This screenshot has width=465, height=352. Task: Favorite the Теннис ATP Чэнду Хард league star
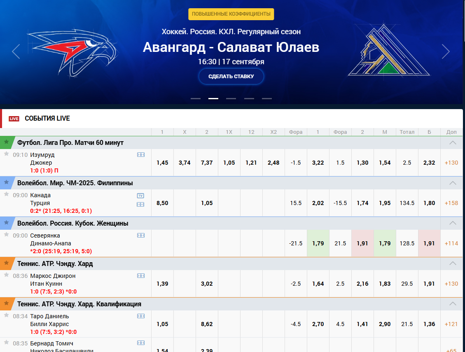[6, 263]
